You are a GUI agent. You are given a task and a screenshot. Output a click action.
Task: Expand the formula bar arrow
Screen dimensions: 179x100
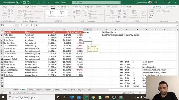pyautogui.click(x=177, y=25)
